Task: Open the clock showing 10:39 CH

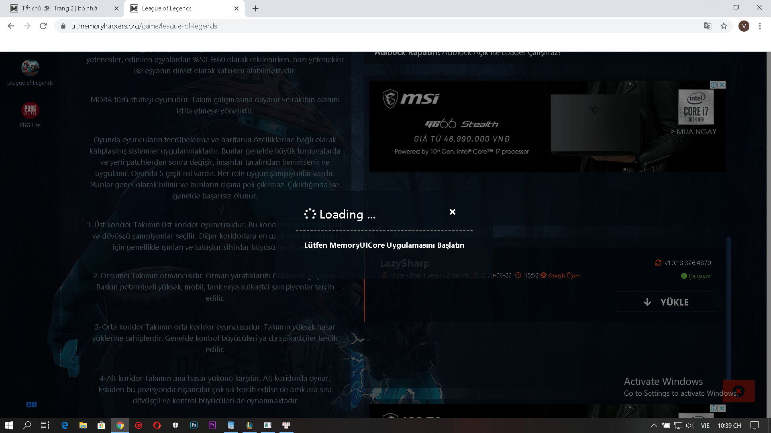Action: click(x=729, y=425)
